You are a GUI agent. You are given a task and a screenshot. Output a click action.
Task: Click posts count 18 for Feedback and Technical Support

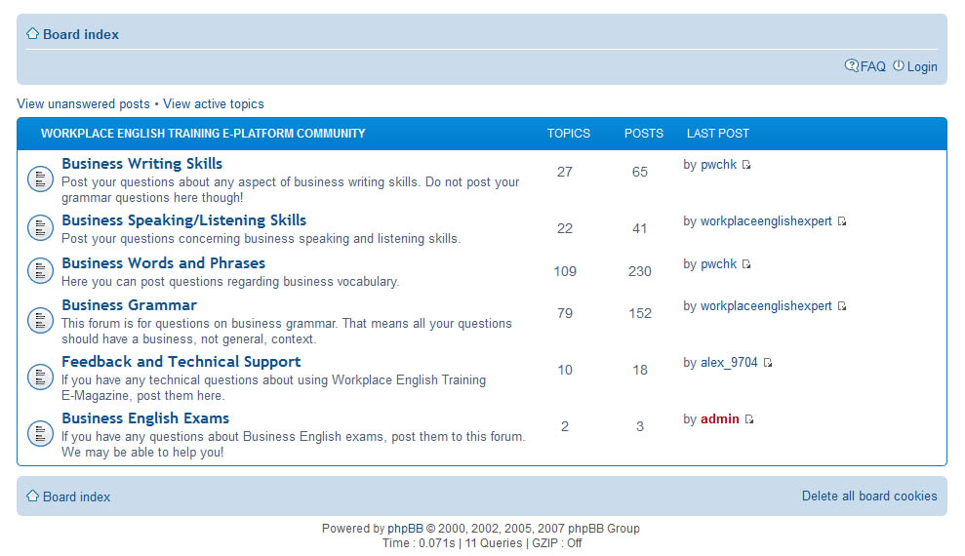click(639, 371)
